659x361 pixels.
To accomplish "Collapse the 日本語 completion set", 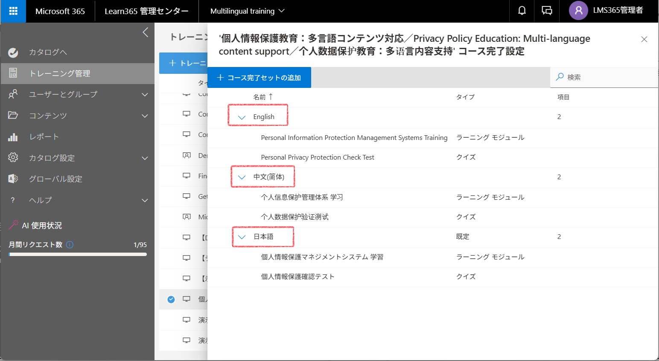I will coord(242,237).
